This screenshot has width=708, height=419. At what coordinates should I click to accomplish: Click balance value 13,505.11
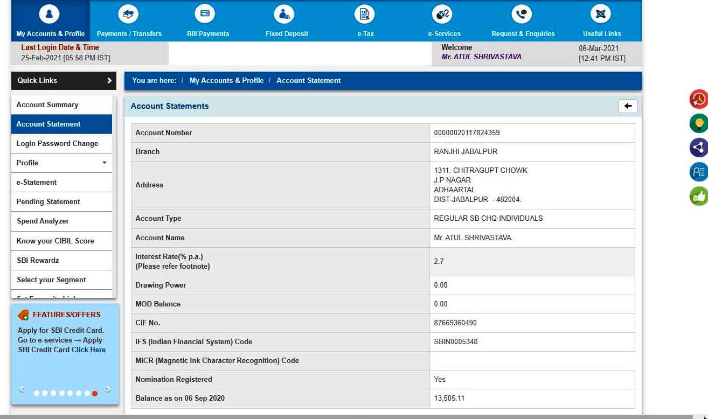coord(449,398)
